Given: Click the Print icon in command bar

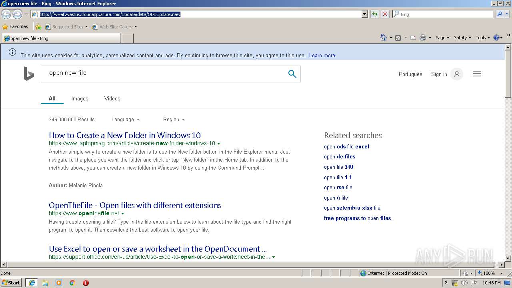Looking at the screenshot, I should click(422, 38).
